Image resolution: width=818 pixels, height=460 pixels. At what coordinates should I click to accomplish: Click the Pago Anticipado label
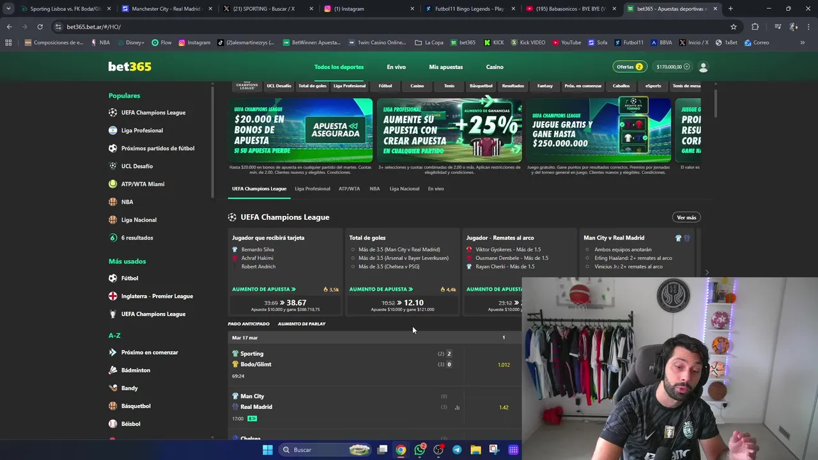(x=249, y=324)
